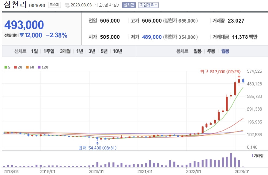Click the orange 60 moving-average legend swatch
Screen dimensions: 268x175
(x=27, y=67)
